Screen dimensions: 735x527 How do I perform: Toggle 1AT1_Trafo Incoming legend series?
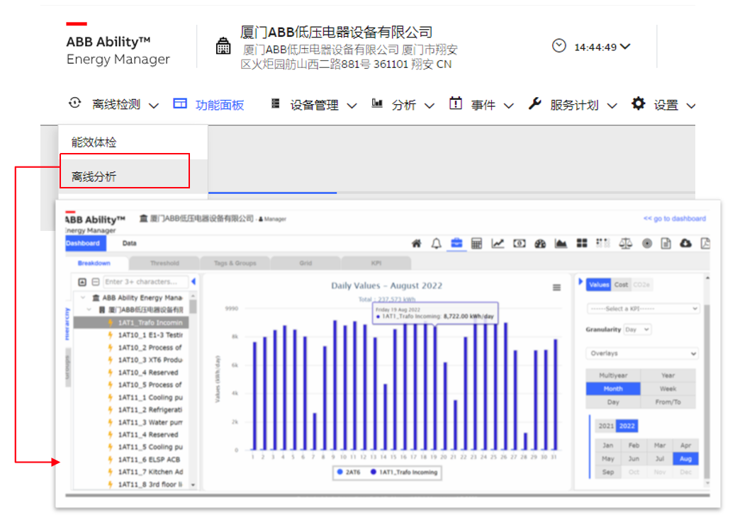[x=405, y=472]
